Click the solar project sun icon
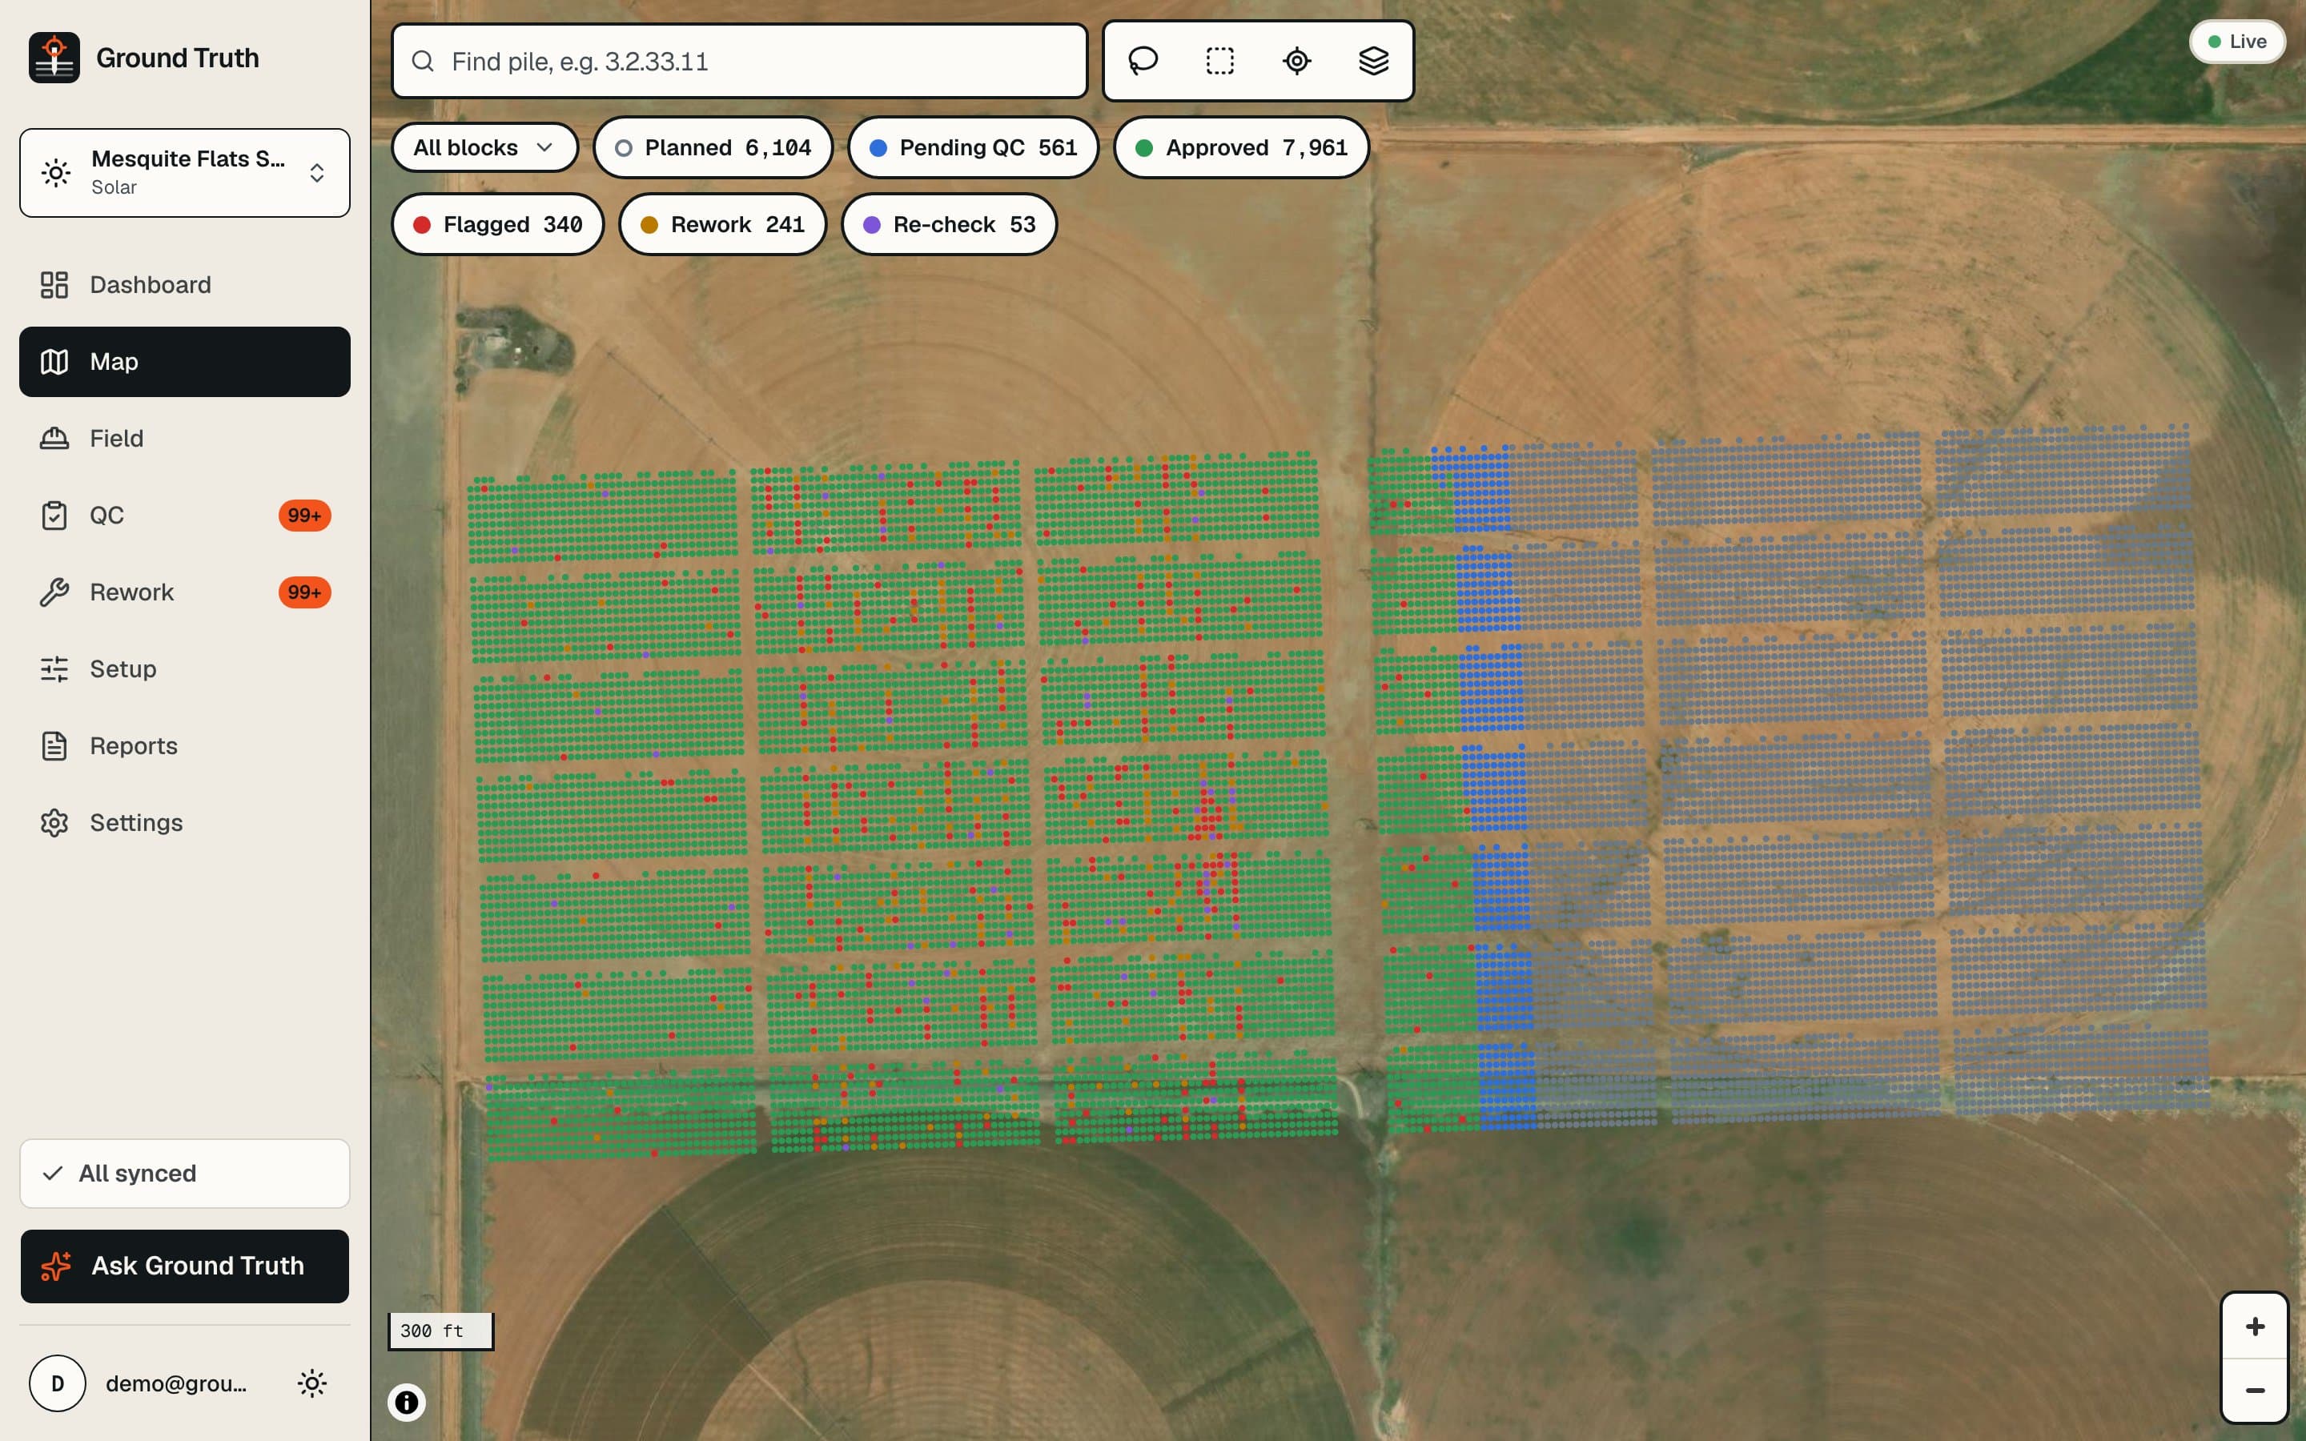Screen dimensions: 2306x1441 coord(56,172)
